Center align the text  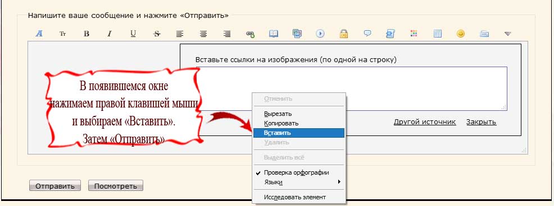pyautogui.click(x=203, y=34)
